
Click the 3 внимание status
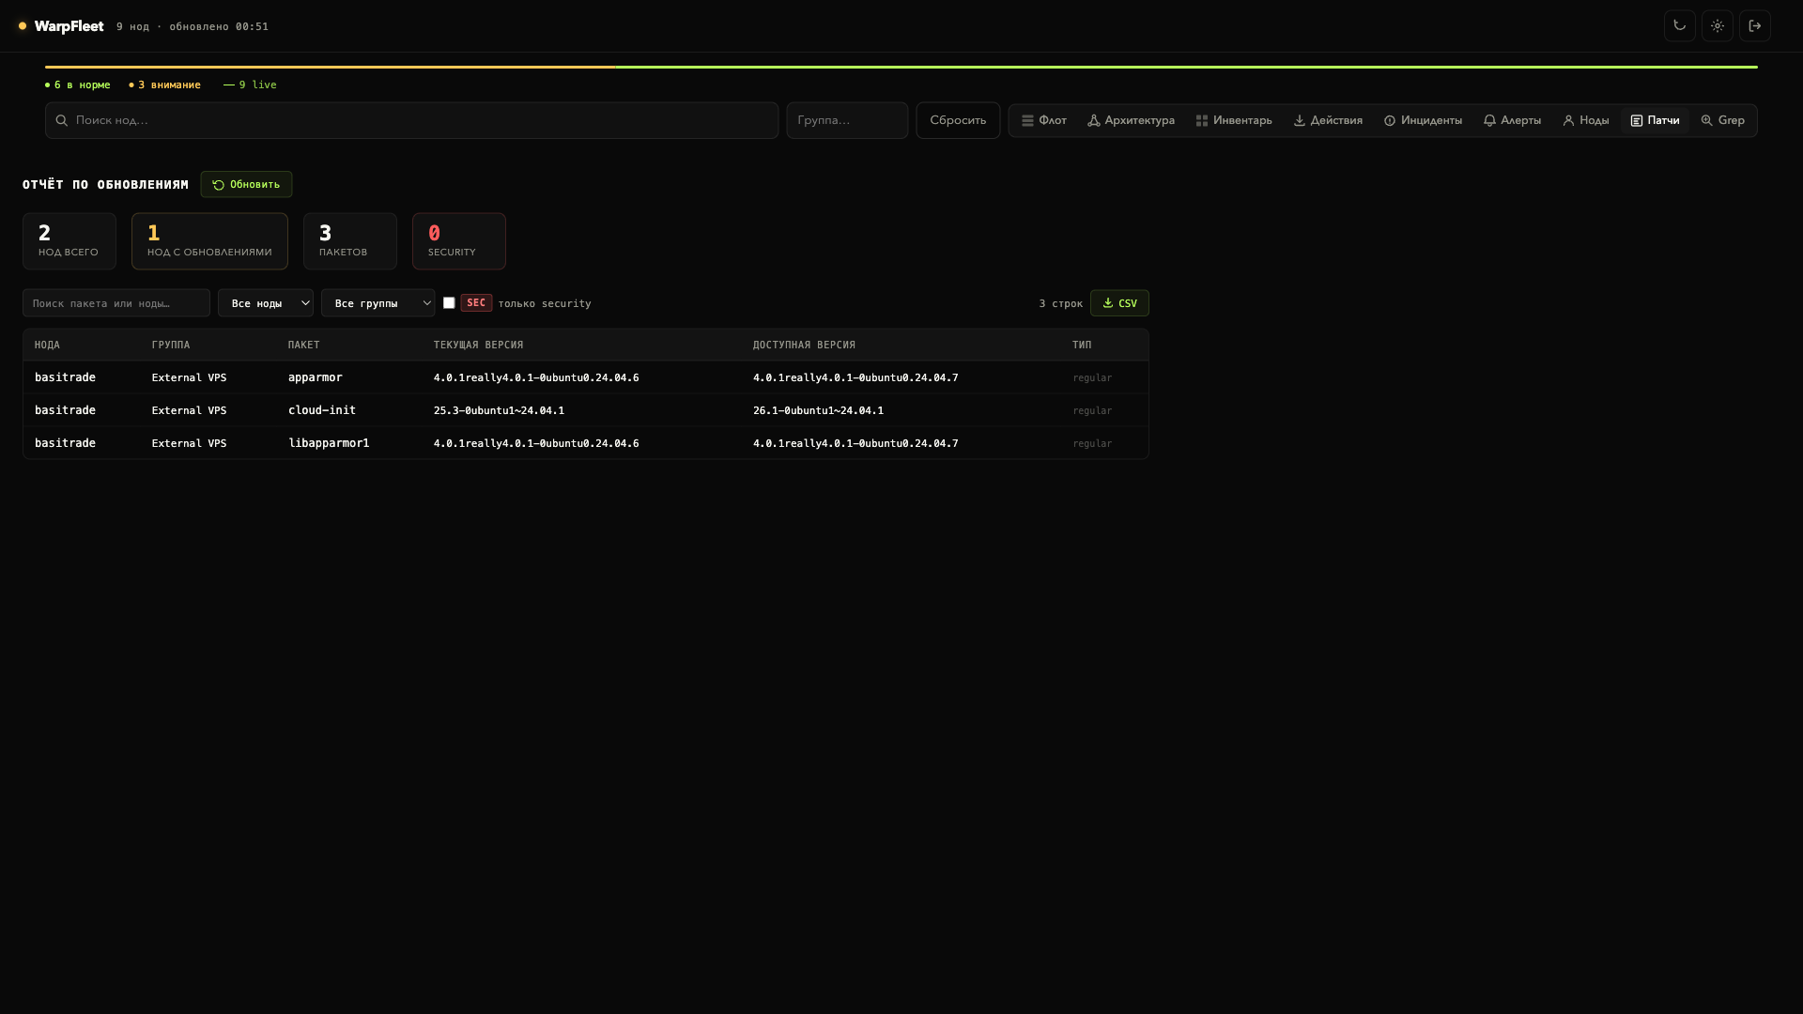165,84
